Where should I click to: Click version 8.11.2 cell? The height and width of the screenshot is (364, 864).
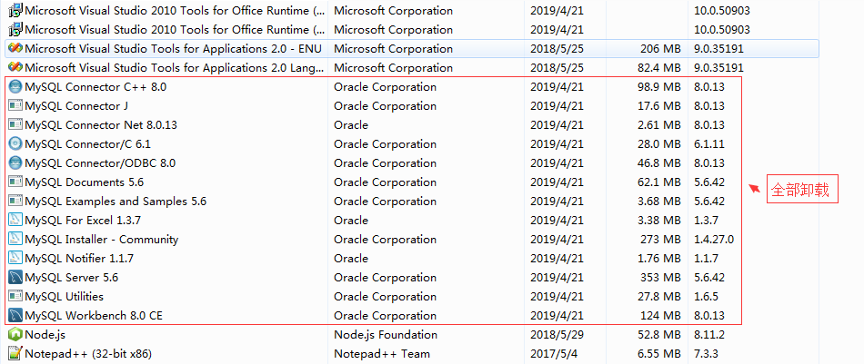tap(709, 334)
